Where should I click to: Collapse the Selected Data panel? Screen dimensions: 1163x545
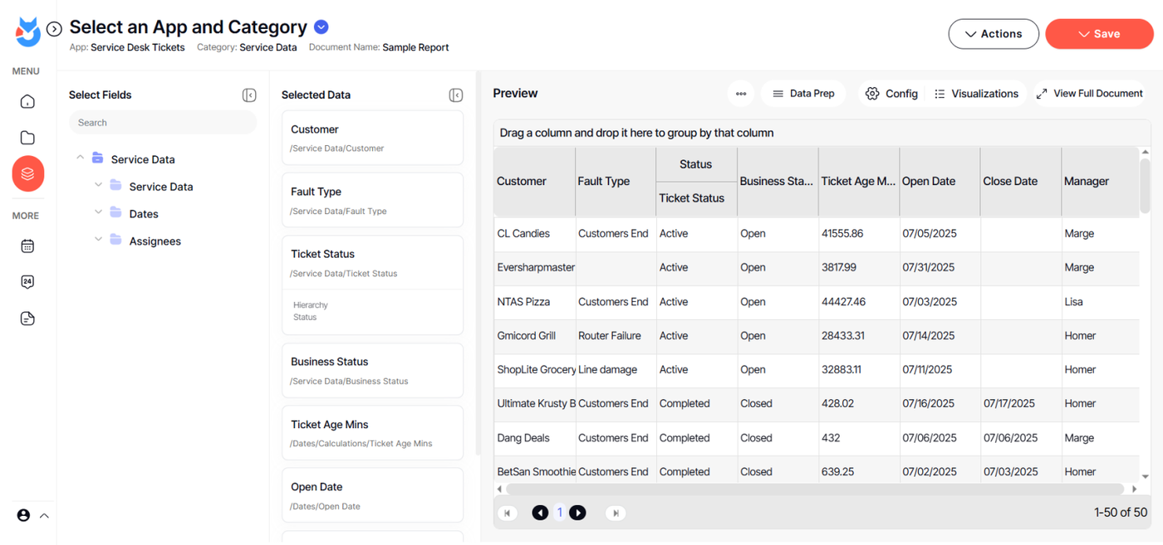455,95
